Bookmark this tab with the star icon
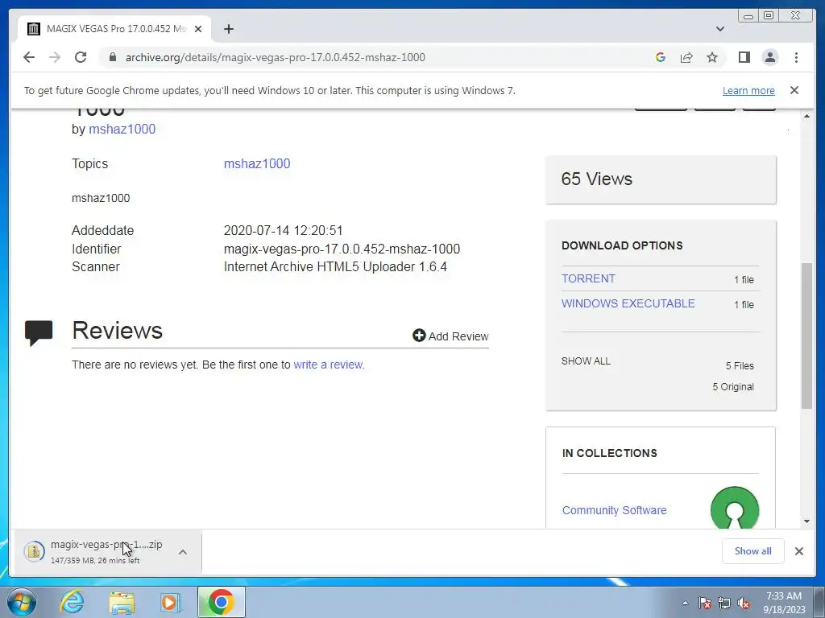 (712, 57)
